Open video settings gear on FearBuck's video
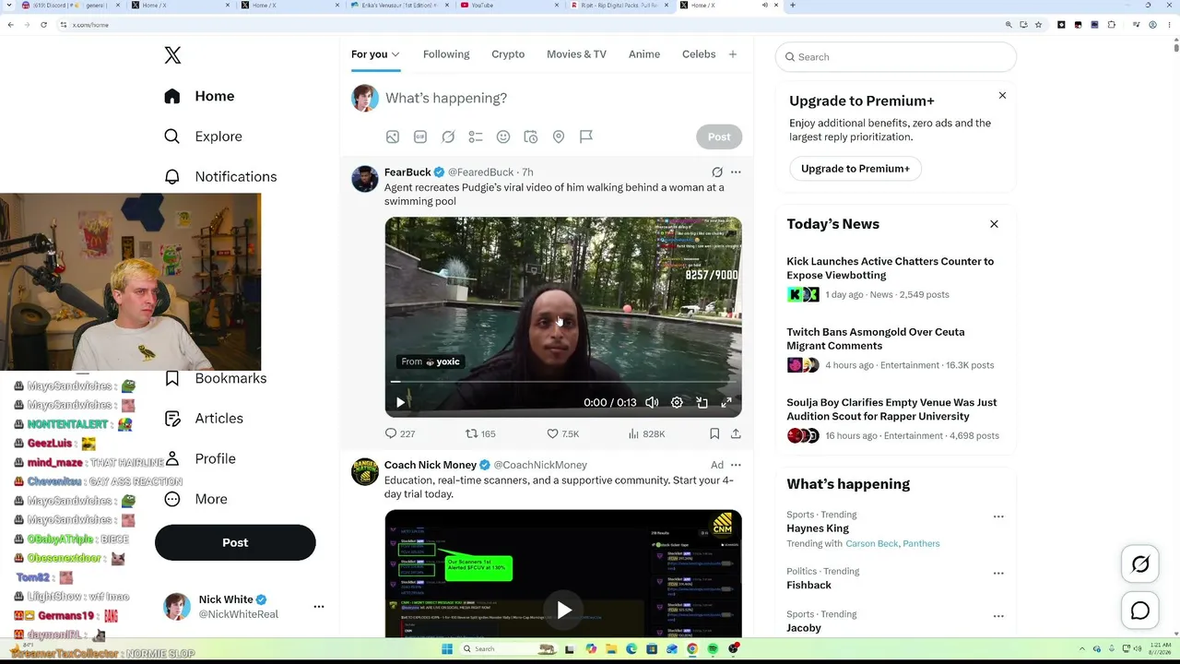 [677, 402]
